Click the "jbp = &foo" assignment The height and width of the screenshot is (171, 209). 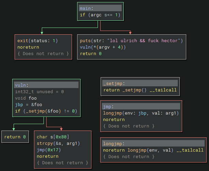point(28,105)
